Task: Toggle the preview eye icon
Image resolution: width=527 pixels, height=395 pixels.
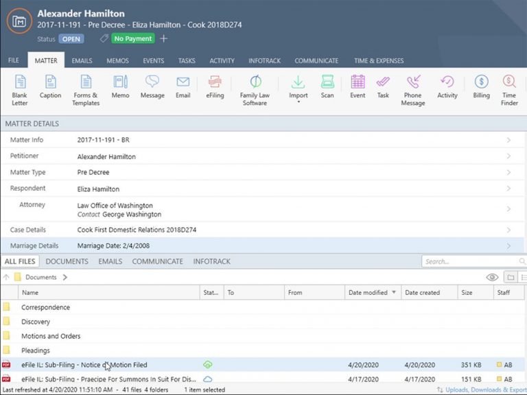Action: pyautogui.click(x=492, y=277)
